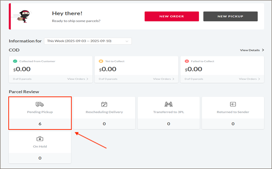Open the On Hold parcel count

40,158
